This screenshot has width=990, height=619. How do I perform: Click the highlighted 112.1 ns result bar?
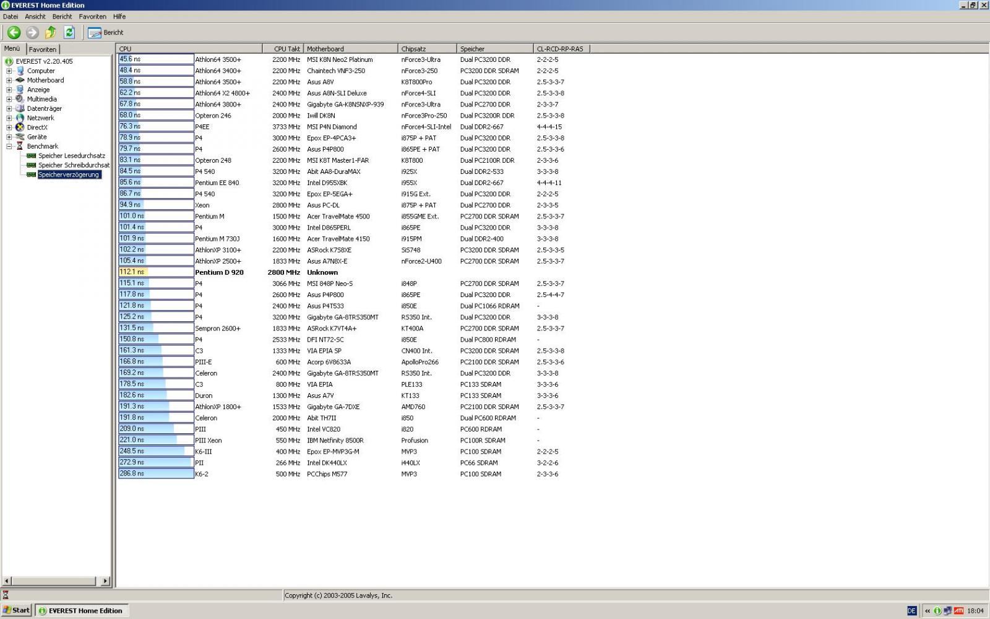(x=156, y=272)
